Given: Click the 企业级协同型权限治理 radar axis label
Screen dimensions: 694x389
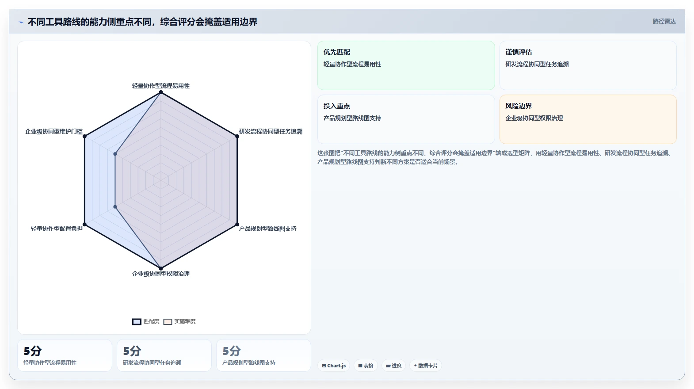Looking at the screenshot, I should pos(161,274).
